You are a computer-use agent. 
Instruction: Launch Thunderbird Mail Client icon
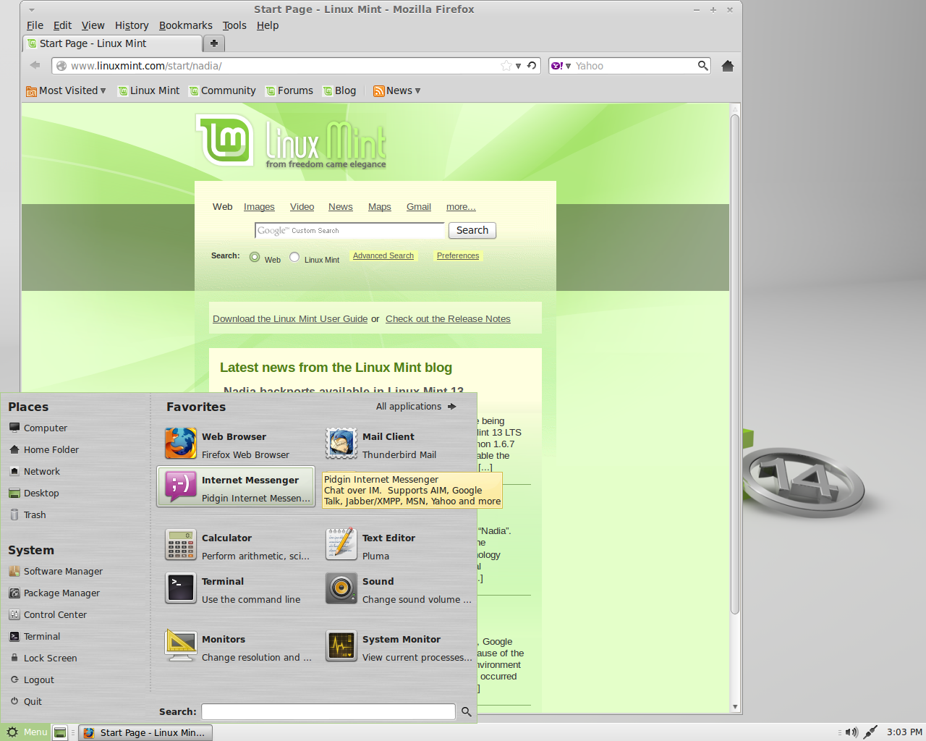[x=341, y=444]
